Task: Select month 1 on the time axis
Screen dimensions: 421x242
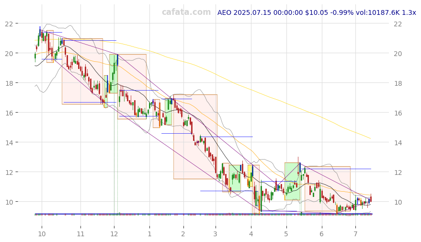Action: point(149,234)
